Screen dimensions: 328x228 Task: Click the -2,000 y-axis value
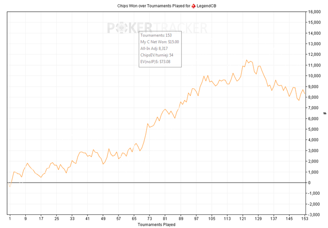313,204
